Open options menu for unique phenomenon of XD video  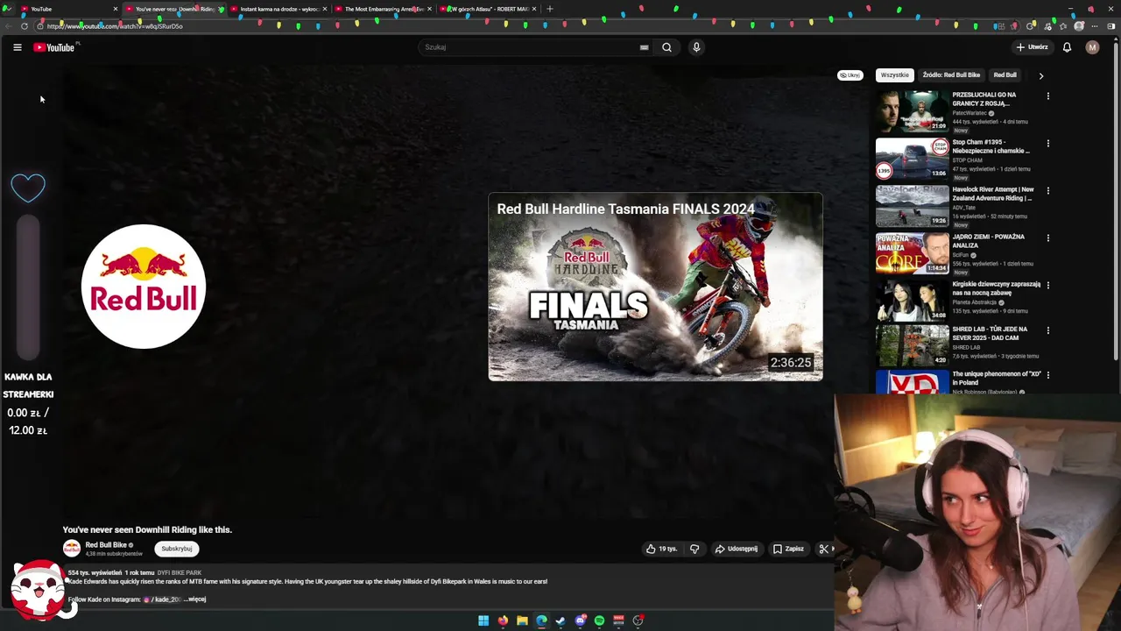(1047, 375)
